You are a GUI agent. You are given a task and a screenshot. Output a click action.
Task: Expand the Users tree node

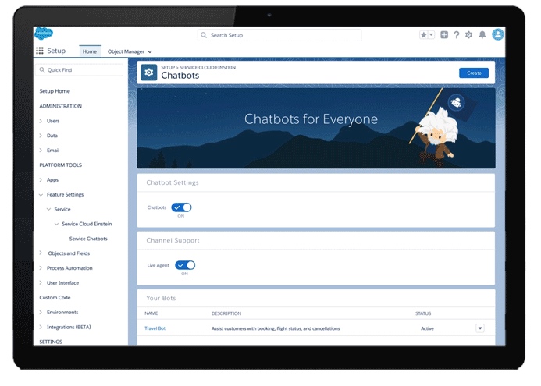[41, 121]
